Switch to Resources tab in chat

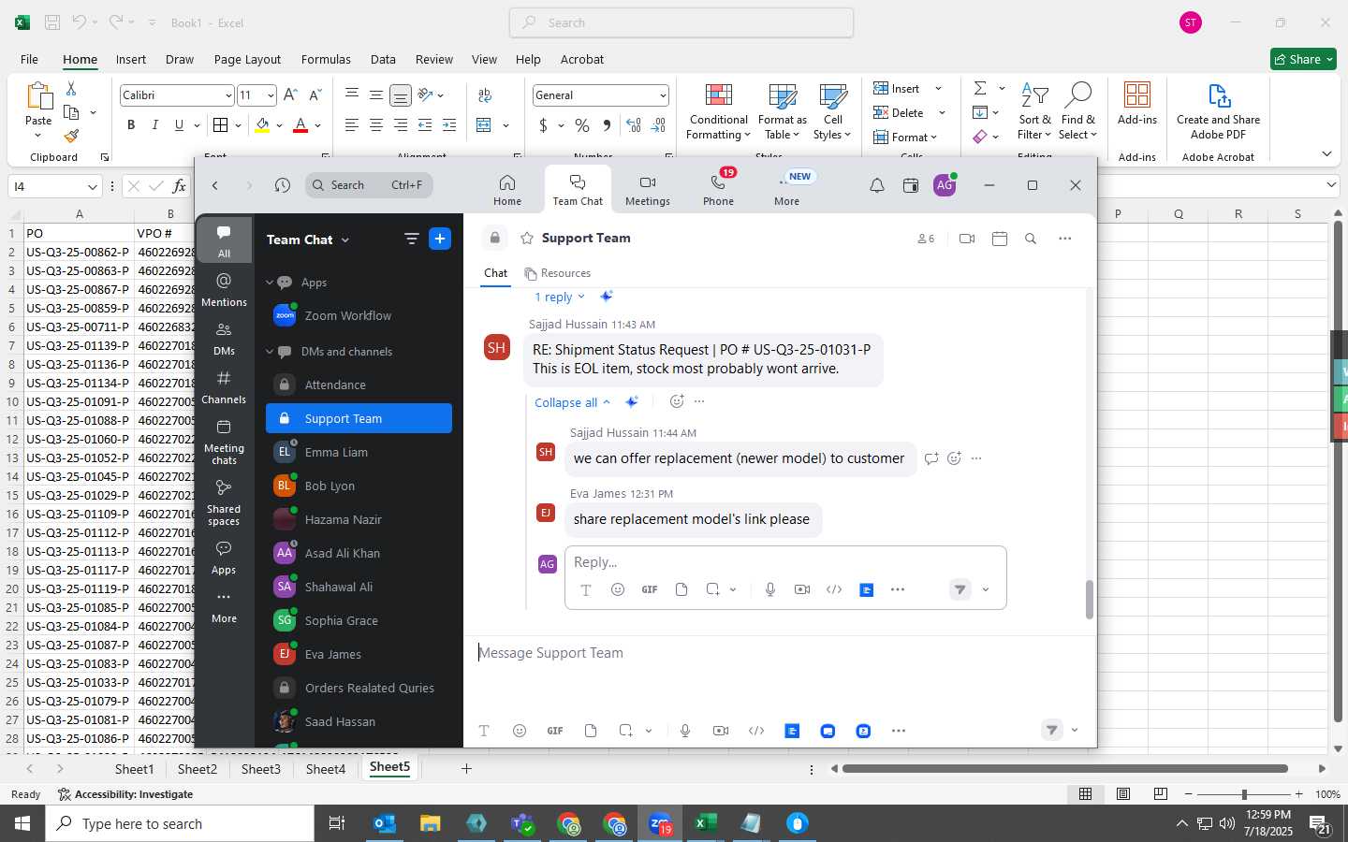558,273
